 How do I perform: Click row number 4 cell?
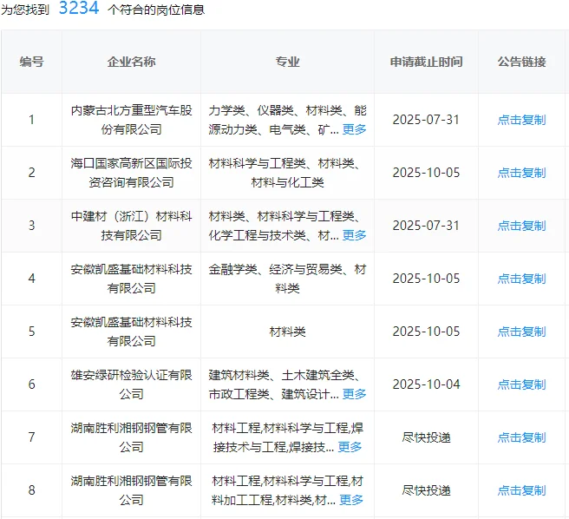pos(31,279)
